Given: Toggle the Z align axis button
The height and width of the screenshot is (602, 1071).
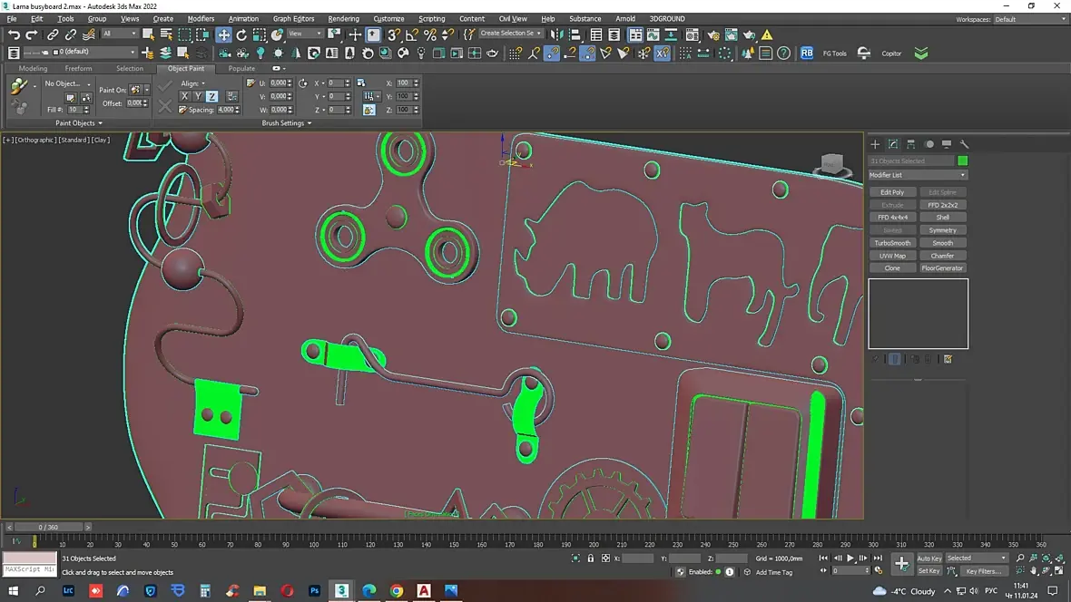Looking at the screenshot, I should click(x=211, y=96).
